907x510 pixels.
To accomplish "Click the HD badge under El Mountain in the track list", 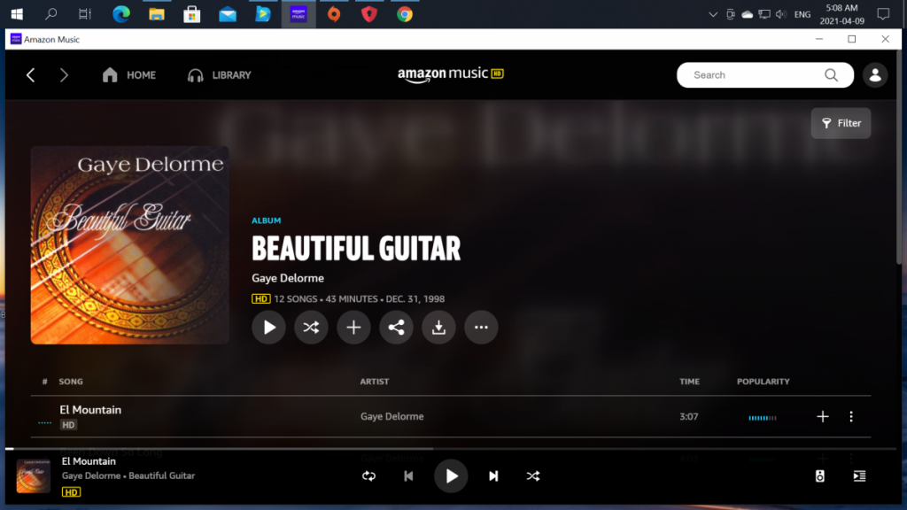I will (x=68, y=425).
